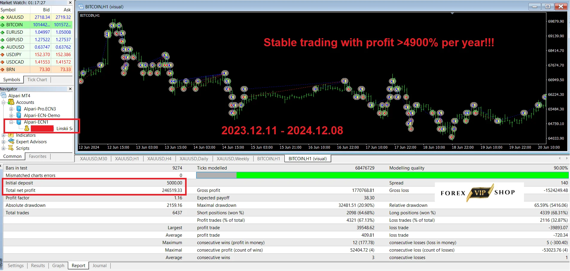
Task: Select the Common tab in Navigator
Action: point(12,156)
